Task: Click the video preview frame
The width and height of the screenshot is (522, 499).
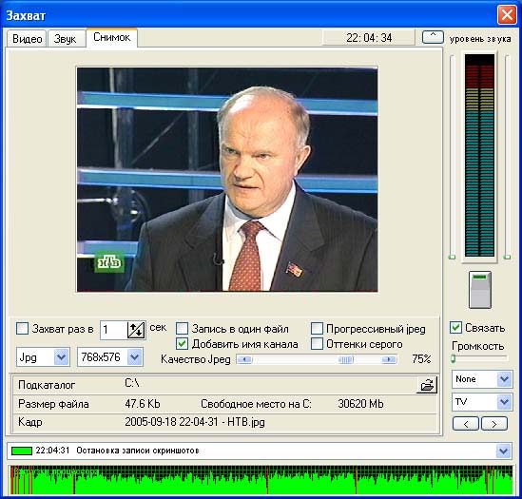Action: [x=227, y=180]
